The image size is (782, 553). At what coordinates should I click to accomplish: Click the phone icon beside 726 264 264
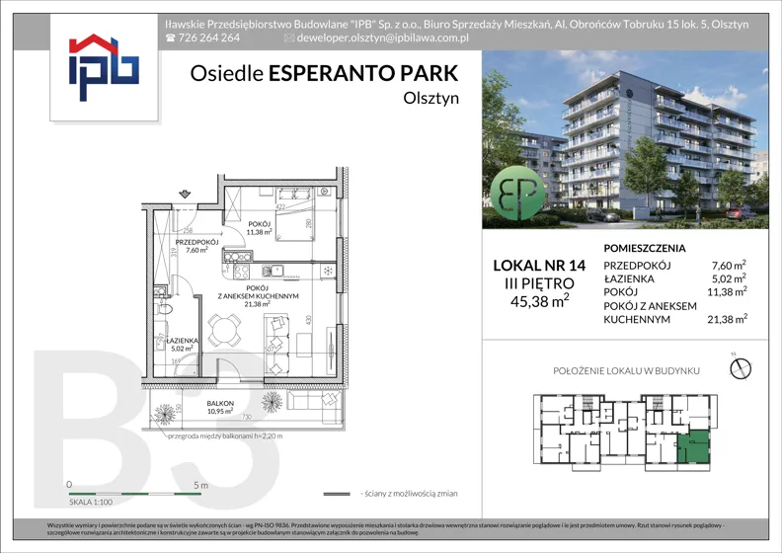point(171,38)
